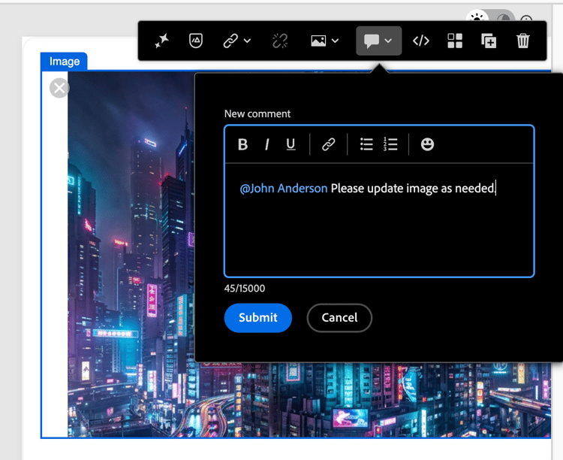Remove image with the gray X button
Screen dimensions: 563x460
click(x=59, y=88)
